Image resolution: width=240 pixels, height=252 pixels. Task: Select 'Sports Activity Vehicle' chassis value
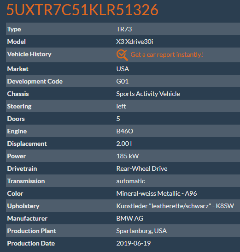(x=148, y=94)
